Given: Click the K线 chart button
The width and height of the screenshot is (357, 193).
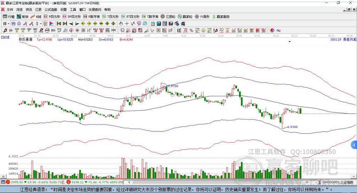Looking at the screenshot, I should point(36,17).
